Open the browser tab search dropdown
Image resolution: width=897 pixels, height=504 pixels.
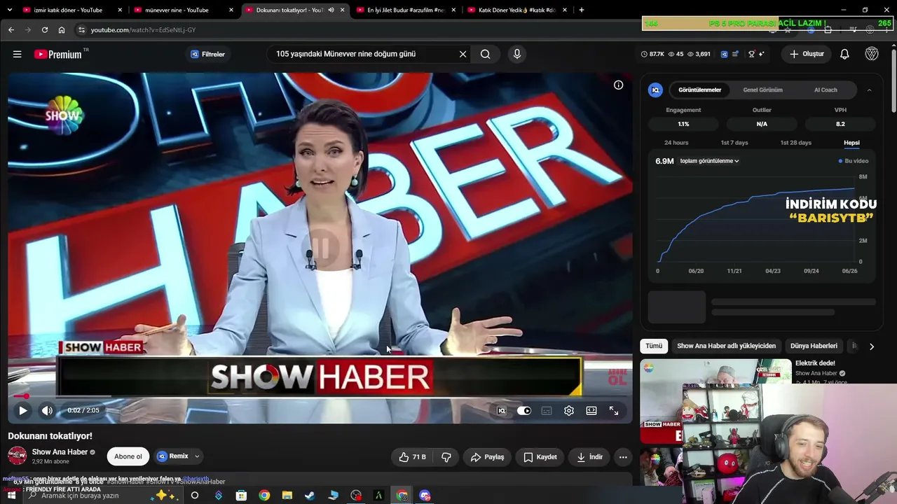[11, 10]
